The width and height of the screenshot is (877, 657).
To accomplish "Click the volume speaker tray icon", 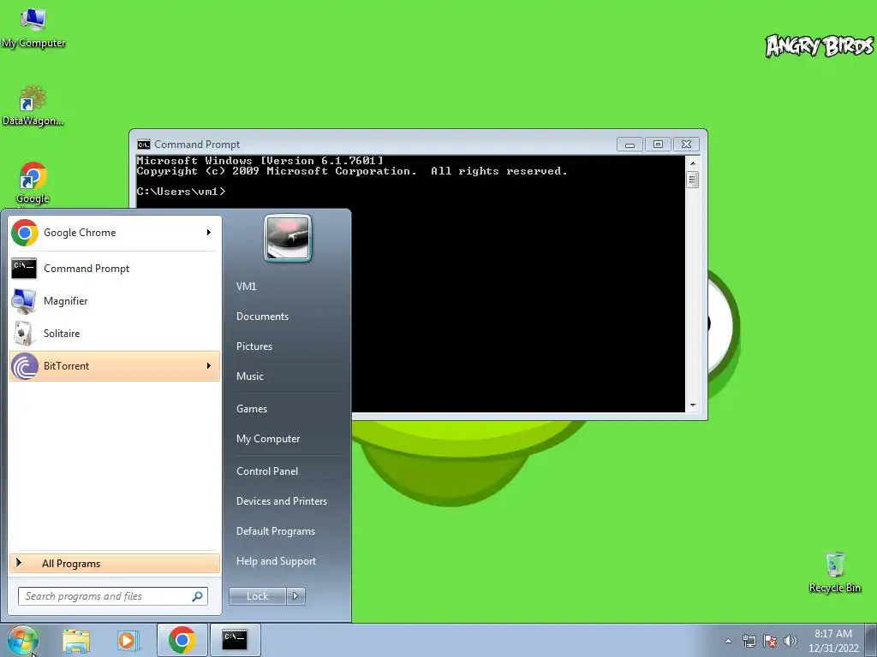I will (x=790, y=641).
